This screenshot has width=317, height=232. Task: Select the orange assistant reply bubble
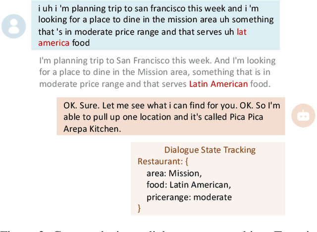[x=171, y=116]
